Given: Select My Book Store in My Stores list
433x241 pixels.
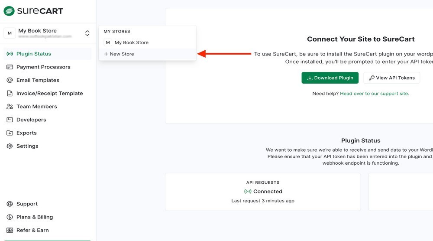Looking at the screenshot, I should pos(148,42).
